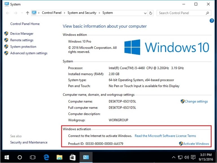Open the Store icon on taskbar

pyautogui.click(x=72, y=157)
